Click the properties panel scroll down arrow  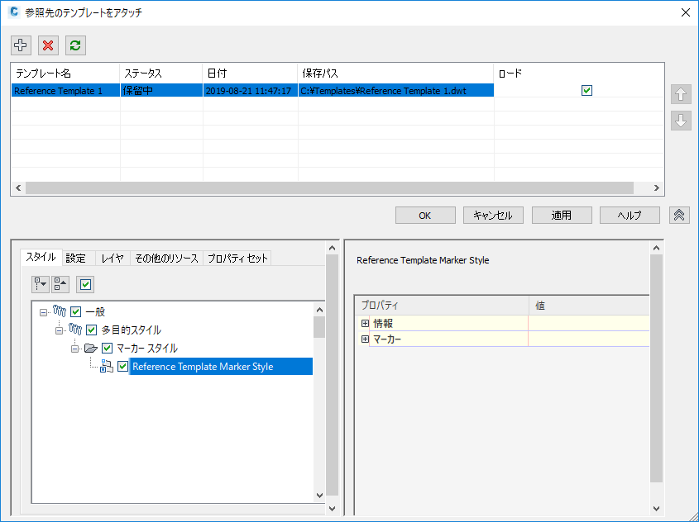point(656,508)
